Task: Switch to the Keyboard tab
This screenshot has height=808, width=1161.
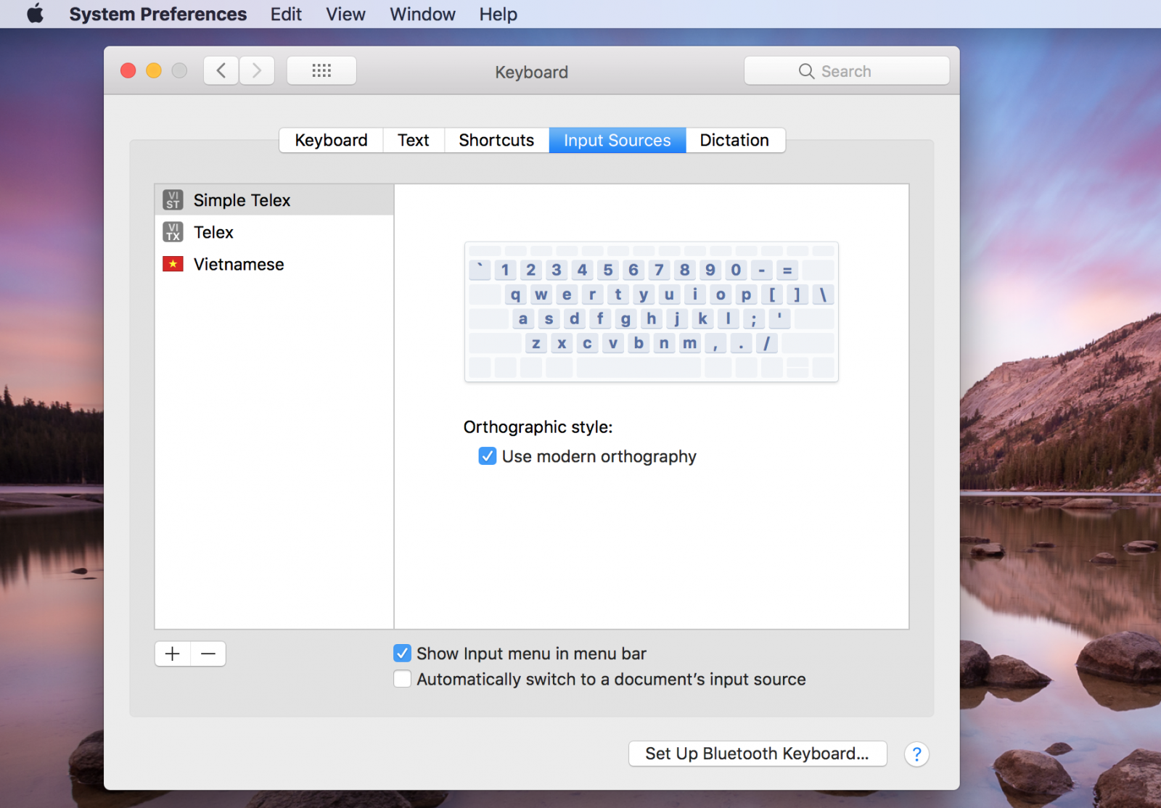Action: pyautogui.click(x=331, y=140)
